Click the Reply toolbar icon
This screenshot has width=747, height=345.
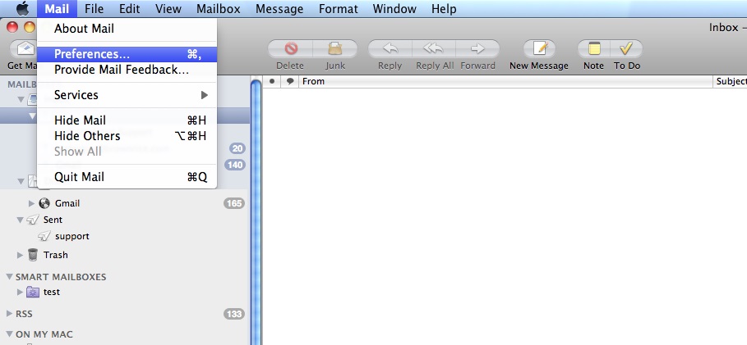pos(390,48)
